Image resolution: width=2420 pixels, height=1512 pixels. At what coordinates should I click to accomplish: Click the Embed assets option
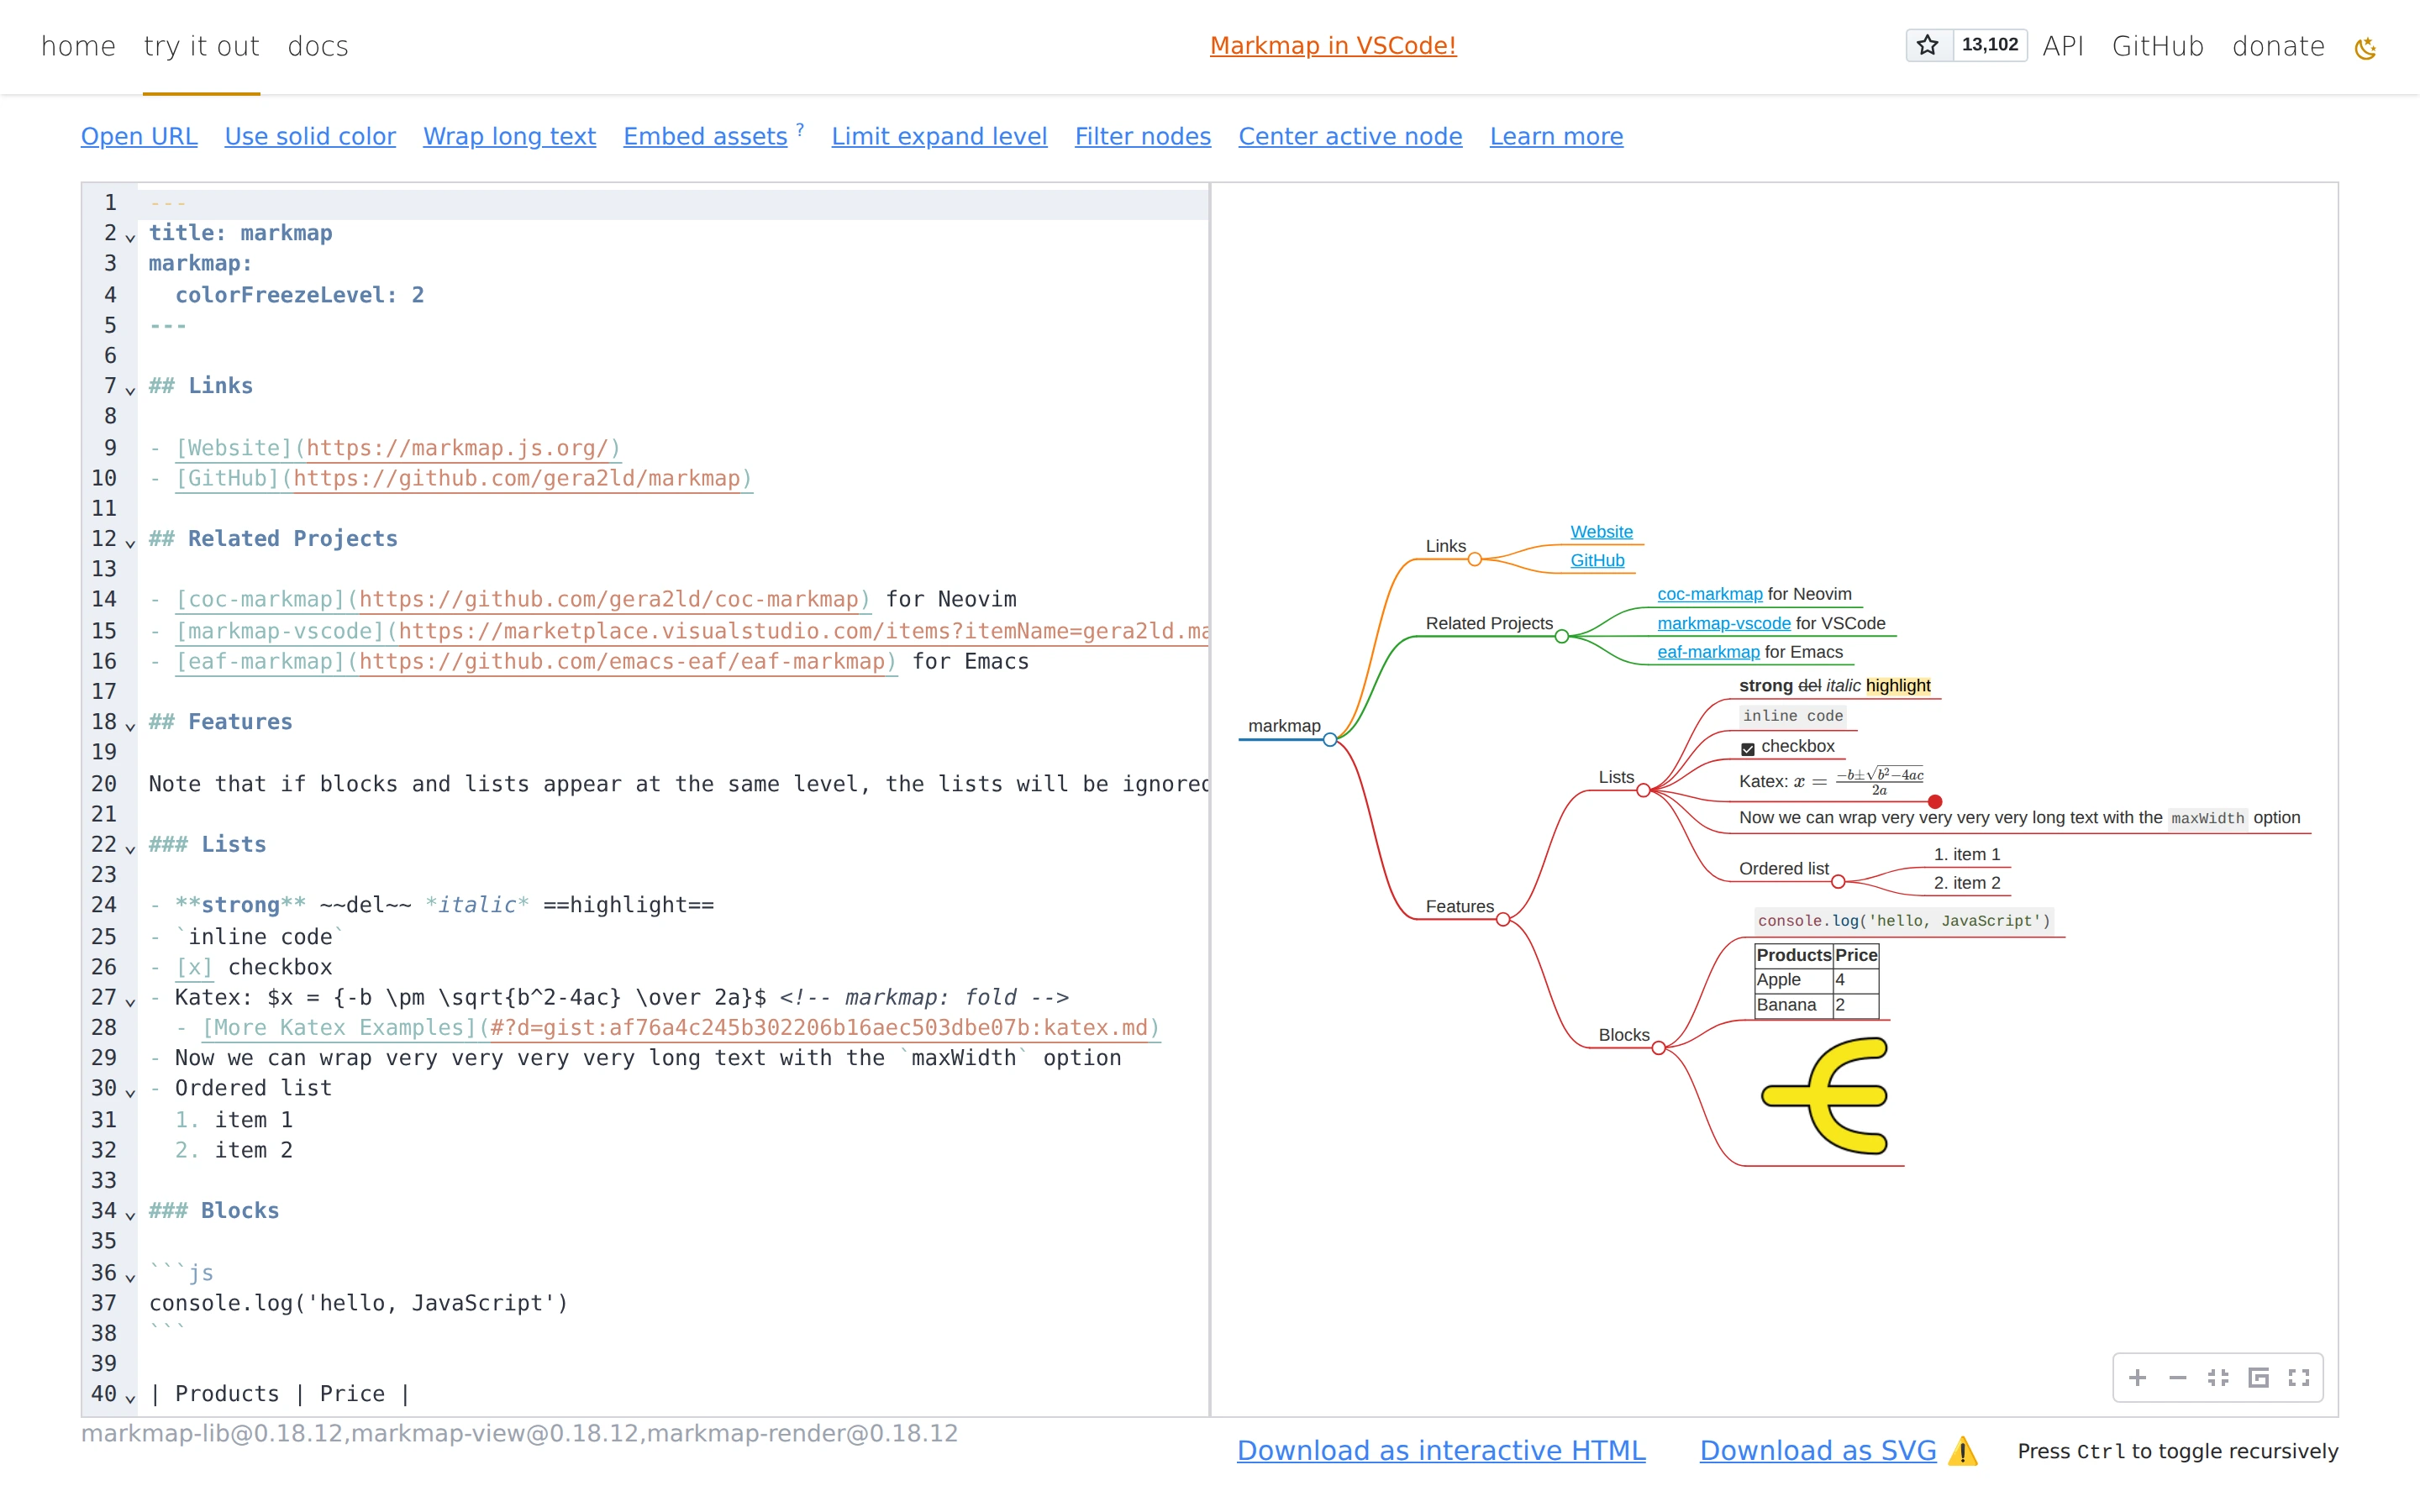[705, 136]
